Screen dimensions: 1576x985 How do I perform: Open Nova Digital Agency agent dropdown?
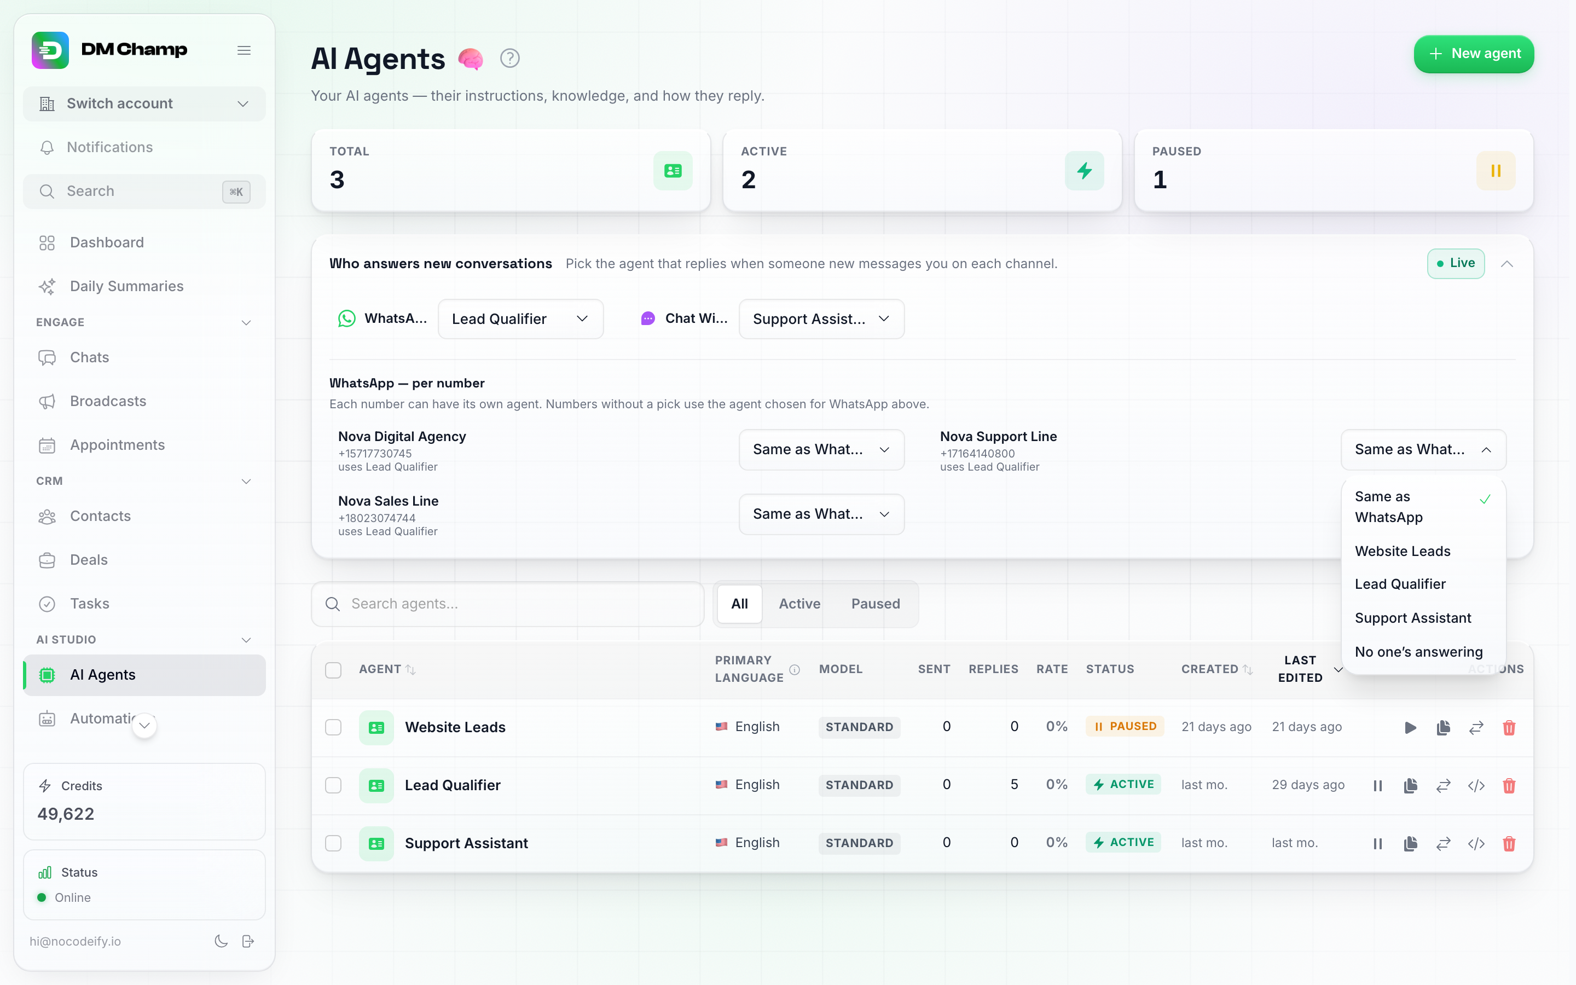[x=821, y=449]
